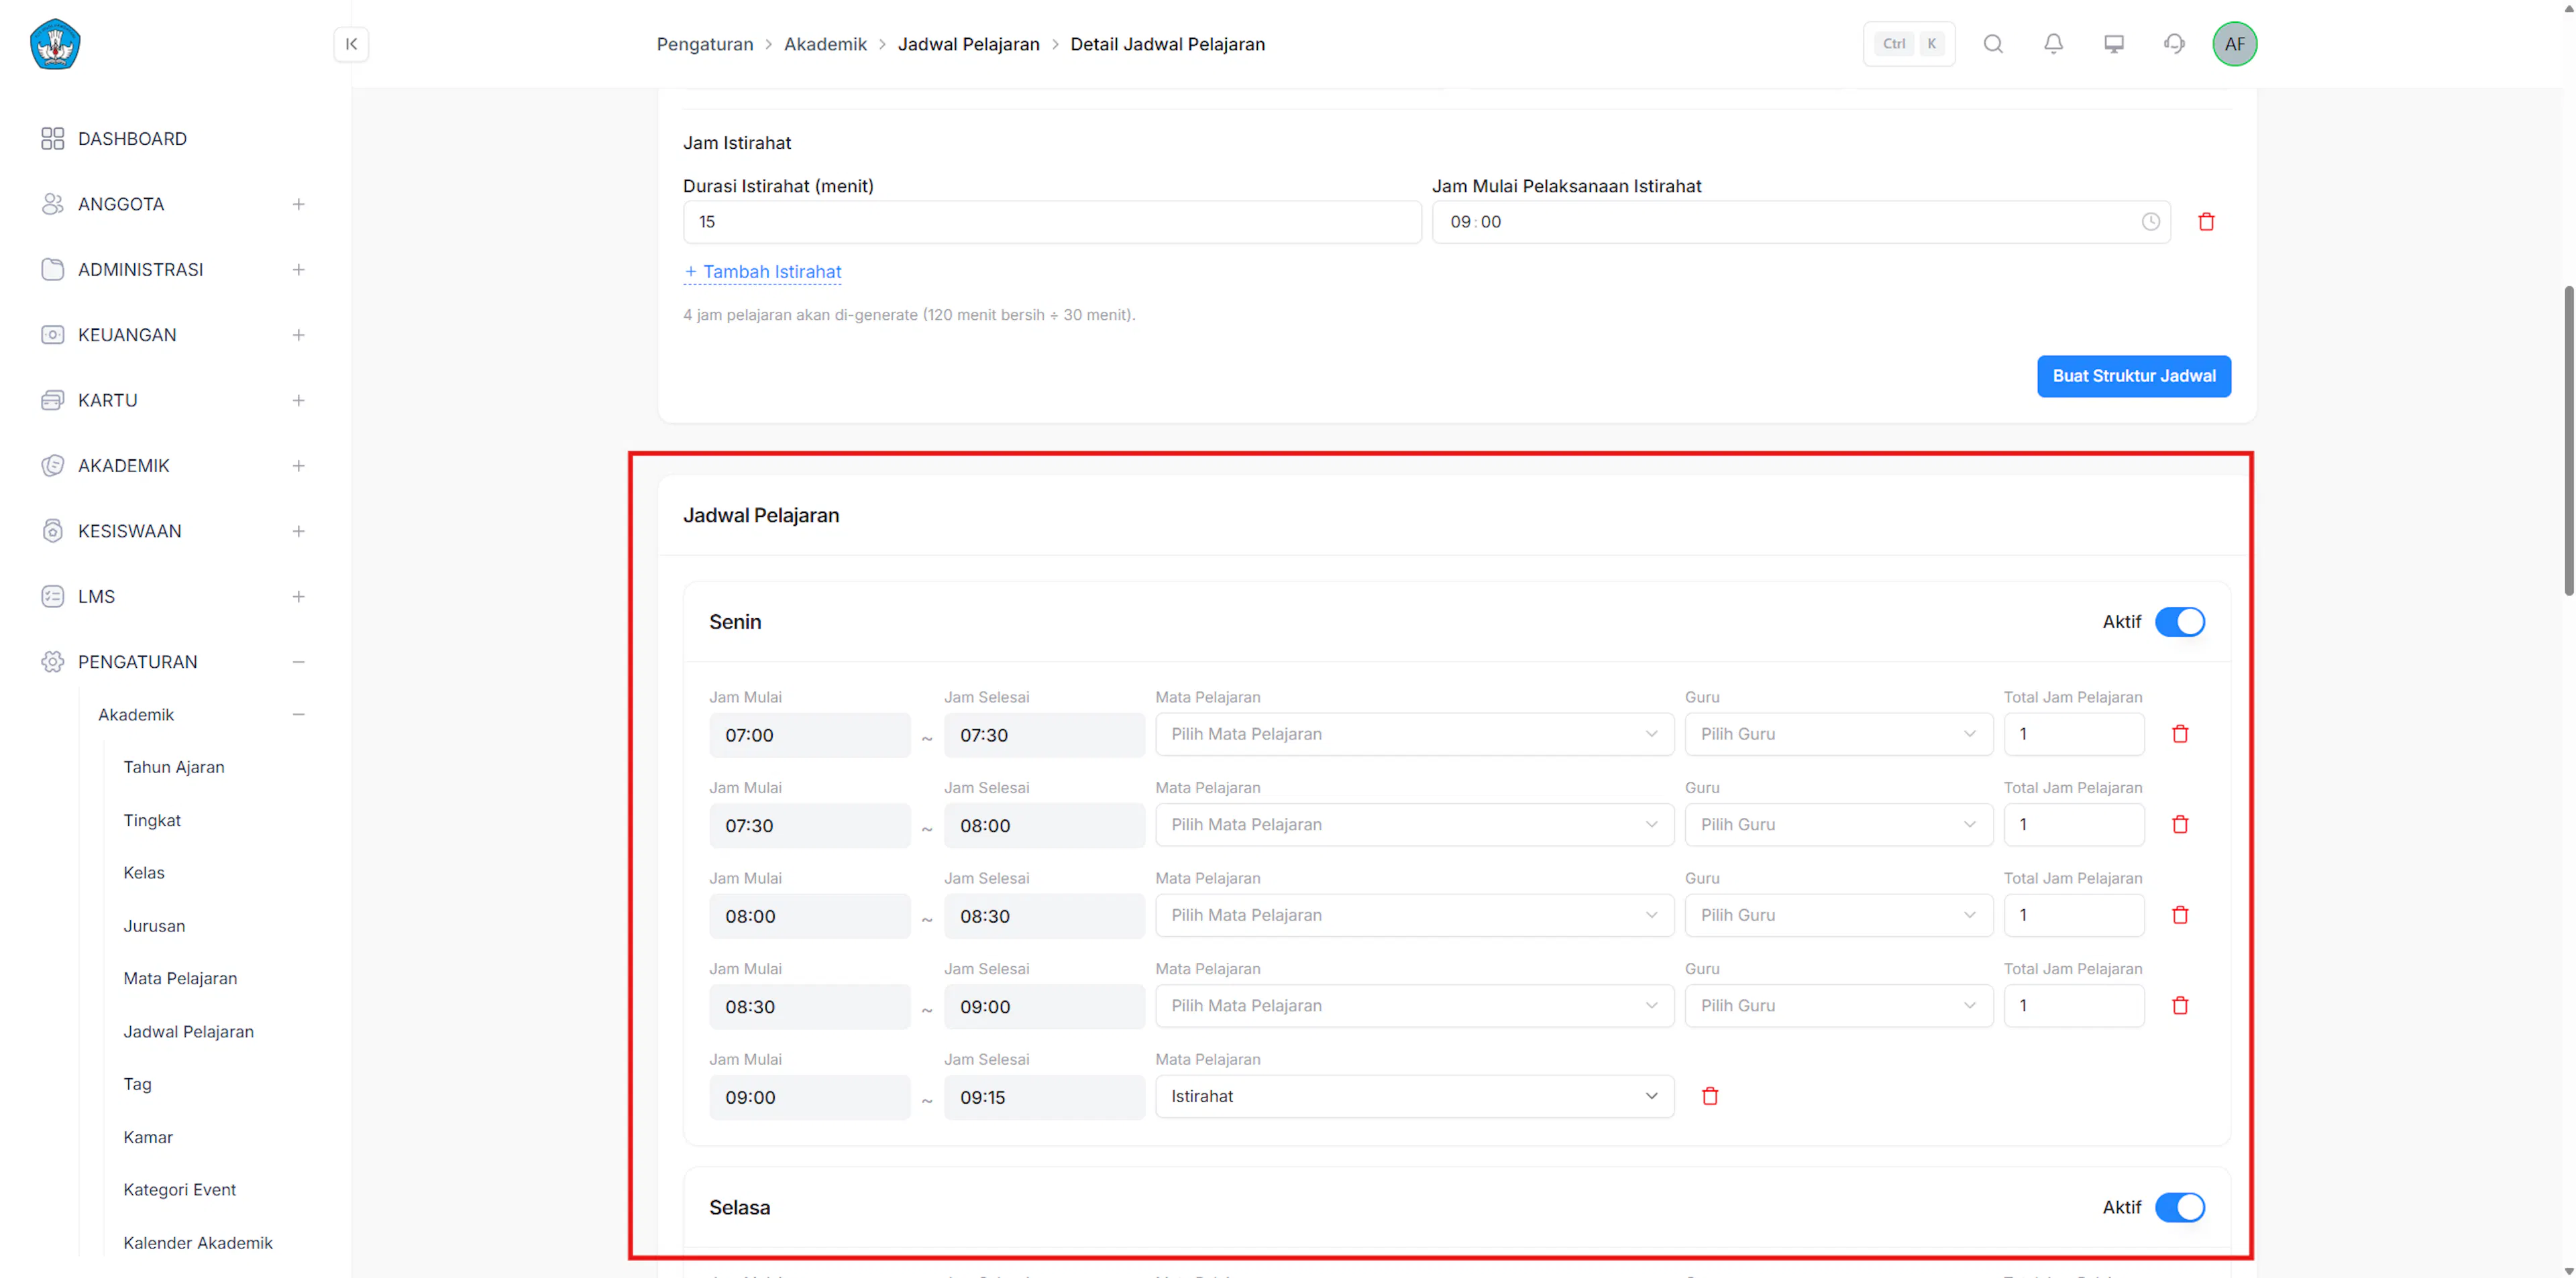Collapse the PENGATURAN menu minus sign
The height and width of the screenshot is (1278, 2576).
point(298,662)
